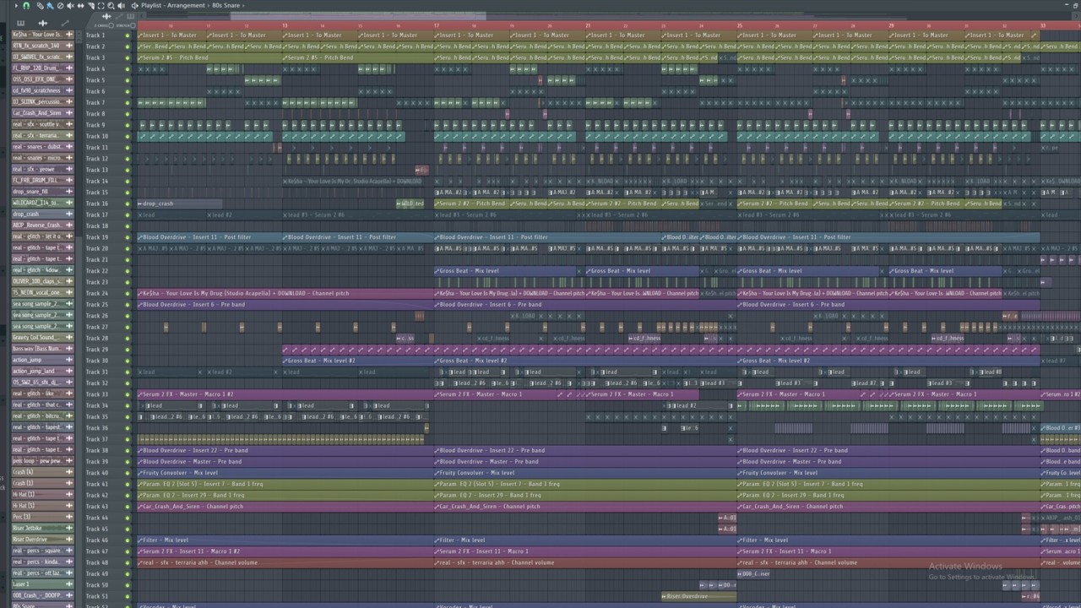Screen dimensions: 1081x608
Task: Select the drop_crash audio clip on Track 16
Action: [180, 204]
